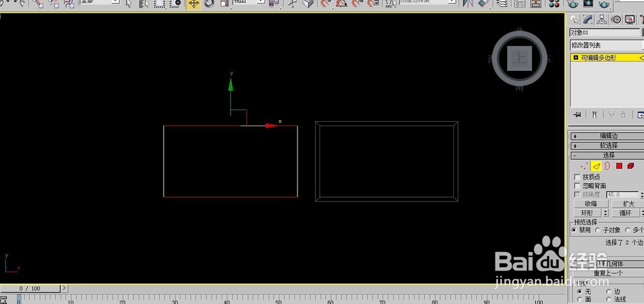Viewport: 644px width, 304px height.
Task: Open the Schematic View icon
Action: tap(536, 4)
